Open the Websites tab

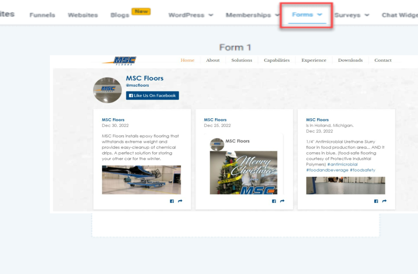tap(82, 15)
